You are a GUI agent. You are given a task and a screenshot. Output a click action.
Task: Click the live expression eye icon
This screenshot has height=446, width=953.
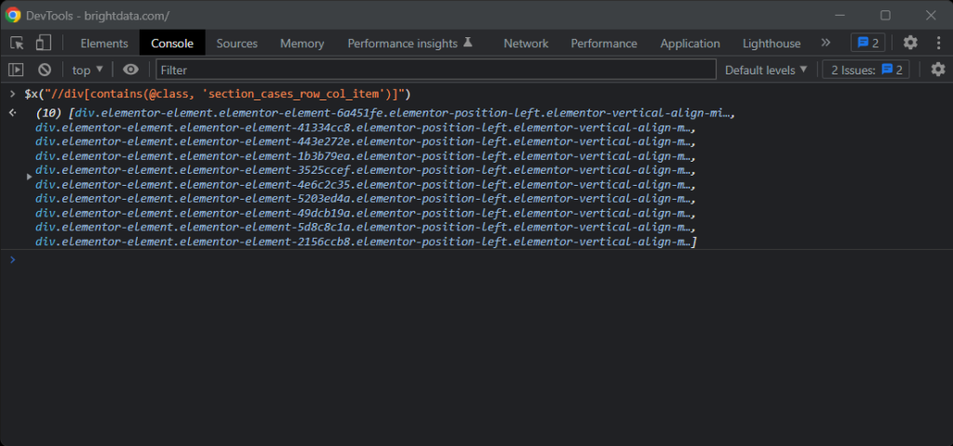(x=130, y=70)
